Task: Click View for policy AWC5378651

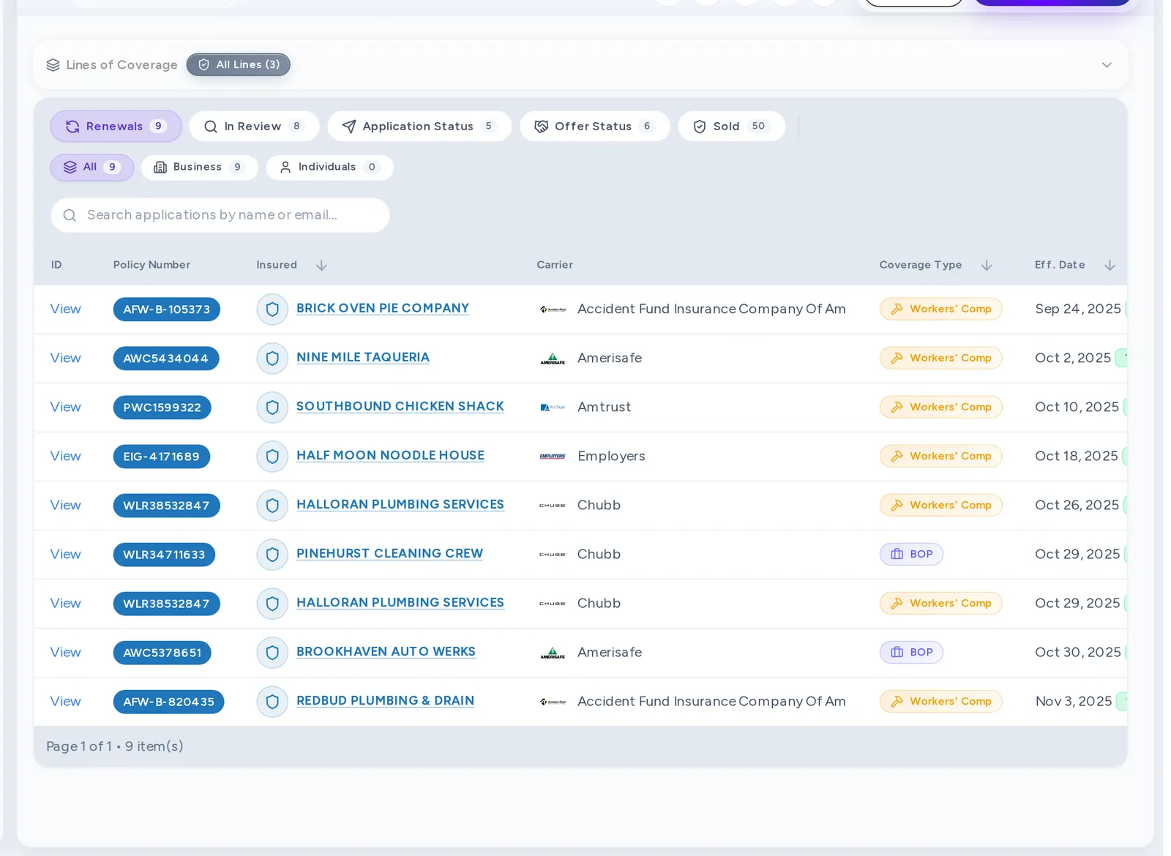Action: coord(65,653)
